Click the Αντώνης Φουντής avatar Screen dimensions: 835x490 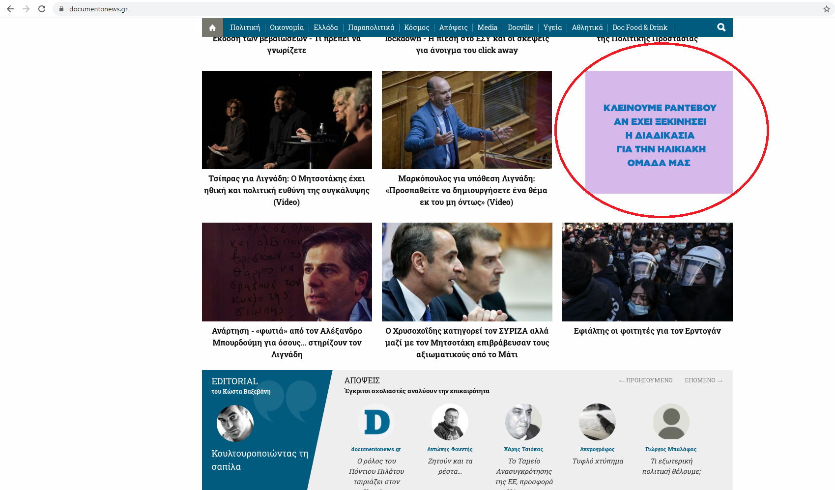coord(450,422)
